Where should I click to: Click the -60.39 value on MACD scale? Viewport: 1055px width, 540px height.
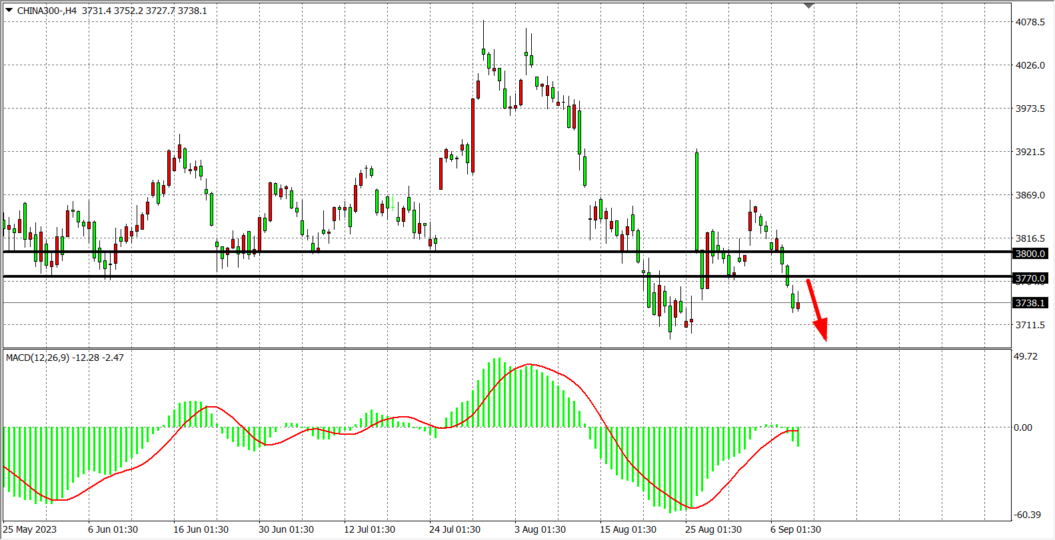(1027, 515)
